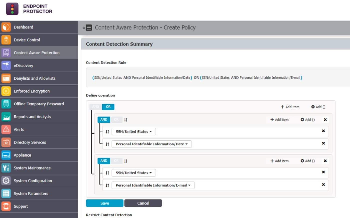Add item to first AND group
Screen dimensions: 350x218
pyautogui.click(x=279, y=120)
